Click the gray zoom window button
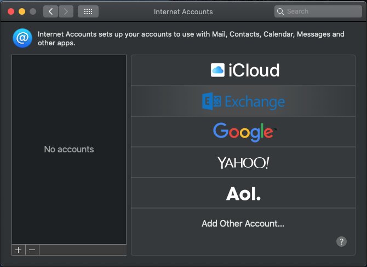Screen dimensions: 367x267 coord(32,11)
